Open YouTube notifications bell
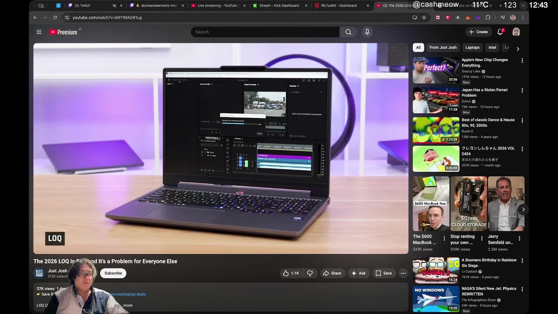This screenshot has height=314, width=558. pos(500,32)
